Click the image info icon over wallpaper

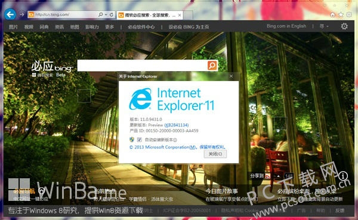[x=343, y=176]
